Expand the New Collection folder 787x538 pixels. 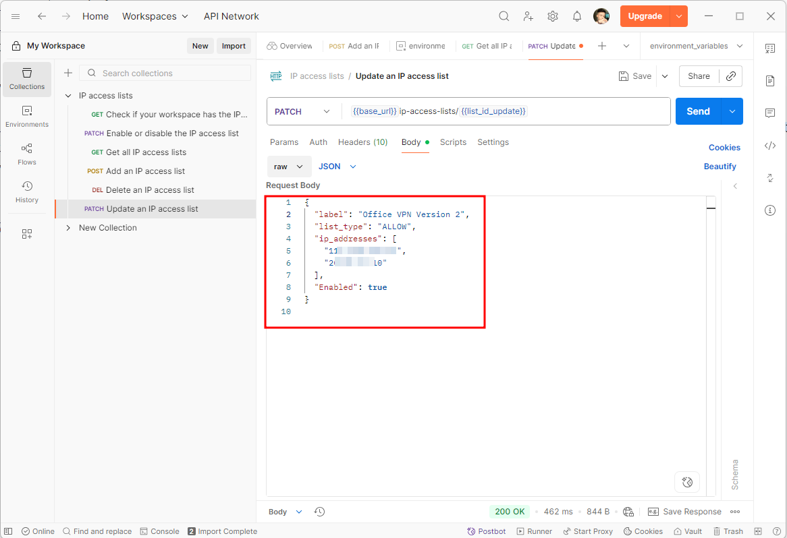[68, 228]
